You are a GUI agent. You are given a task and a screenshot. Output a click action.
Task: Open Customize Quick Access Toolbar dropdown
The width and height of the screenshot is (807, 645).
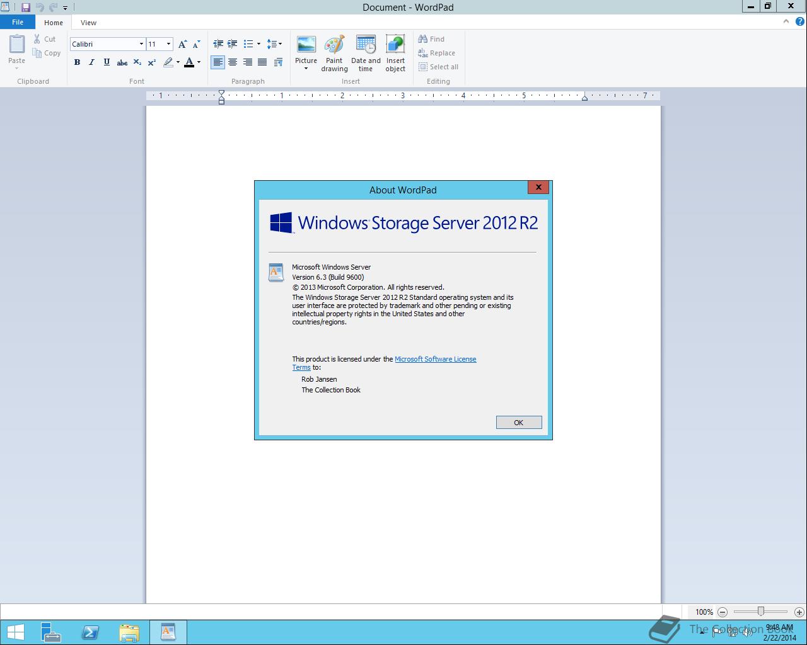(x=65, y=8)
